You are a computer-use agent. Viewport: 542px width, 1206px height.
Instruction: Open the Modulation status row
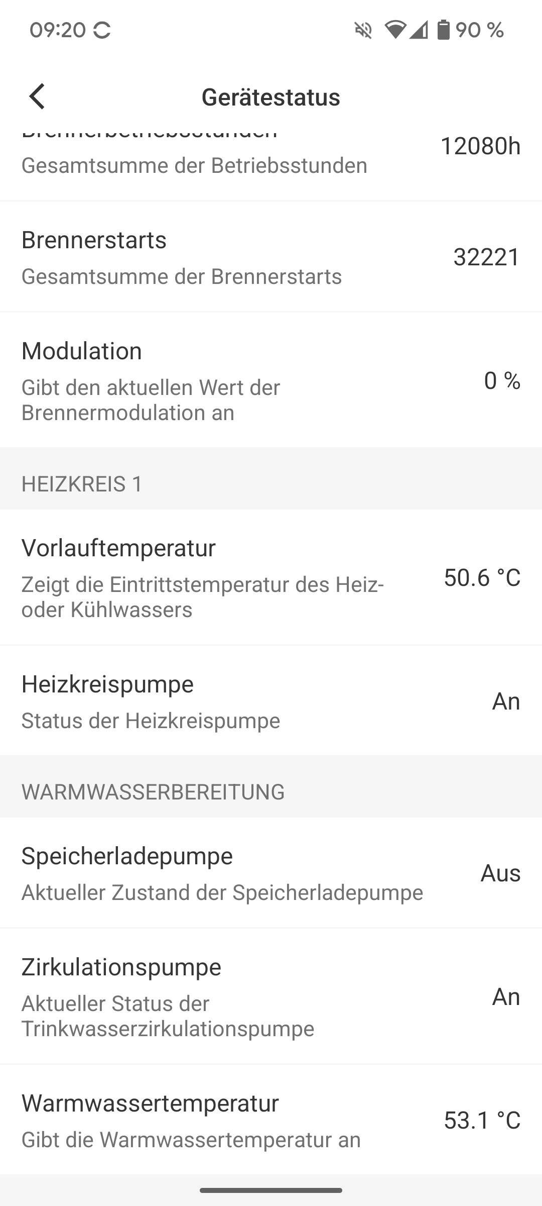(271, 380)
